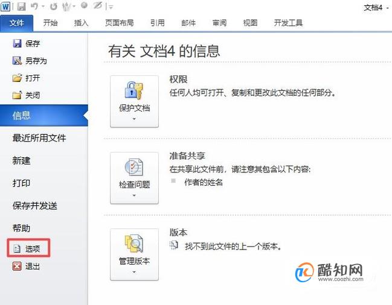
Task: Click the 打开 folder icon
Action: 17,78
